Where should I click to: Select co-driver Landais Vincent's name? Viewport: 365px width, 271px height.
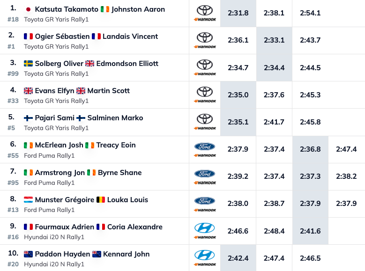(130, 37)
